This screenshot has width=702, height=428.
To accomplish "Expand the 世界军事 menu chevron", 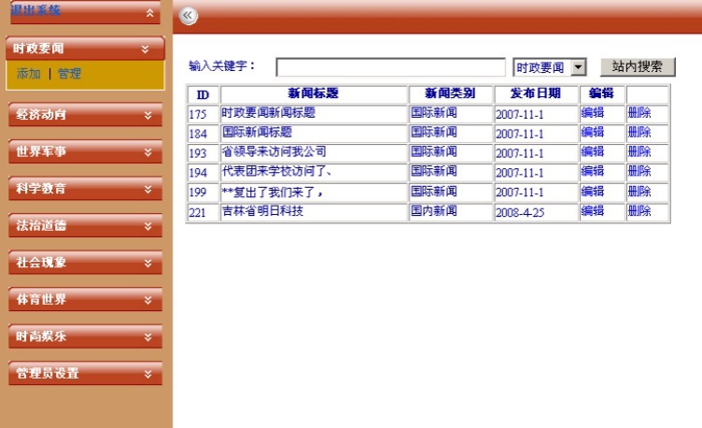I will [147, 153].
